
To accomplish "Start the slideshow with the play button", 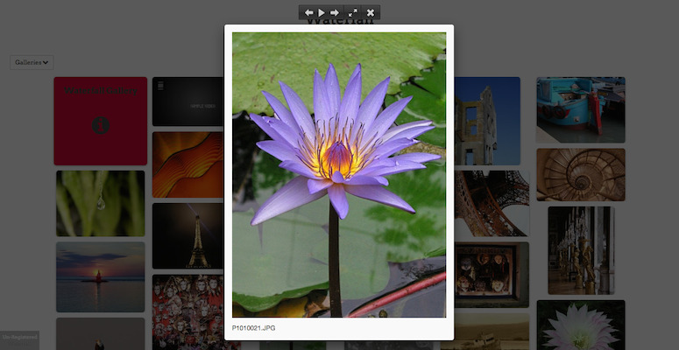I will [322, 12].
